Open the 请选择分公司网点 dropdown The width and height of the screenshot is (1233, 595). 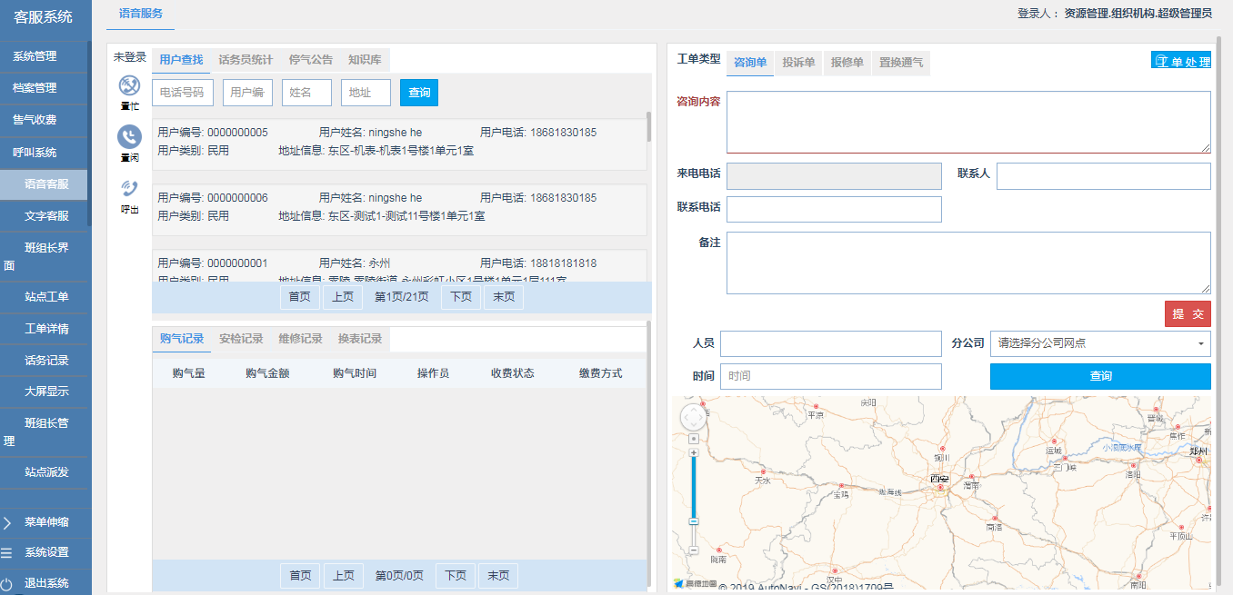pos(1100,343)
